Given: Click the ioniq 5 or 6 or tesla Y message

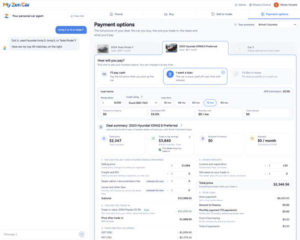Looking at the screenshot, I should point(71,30).
